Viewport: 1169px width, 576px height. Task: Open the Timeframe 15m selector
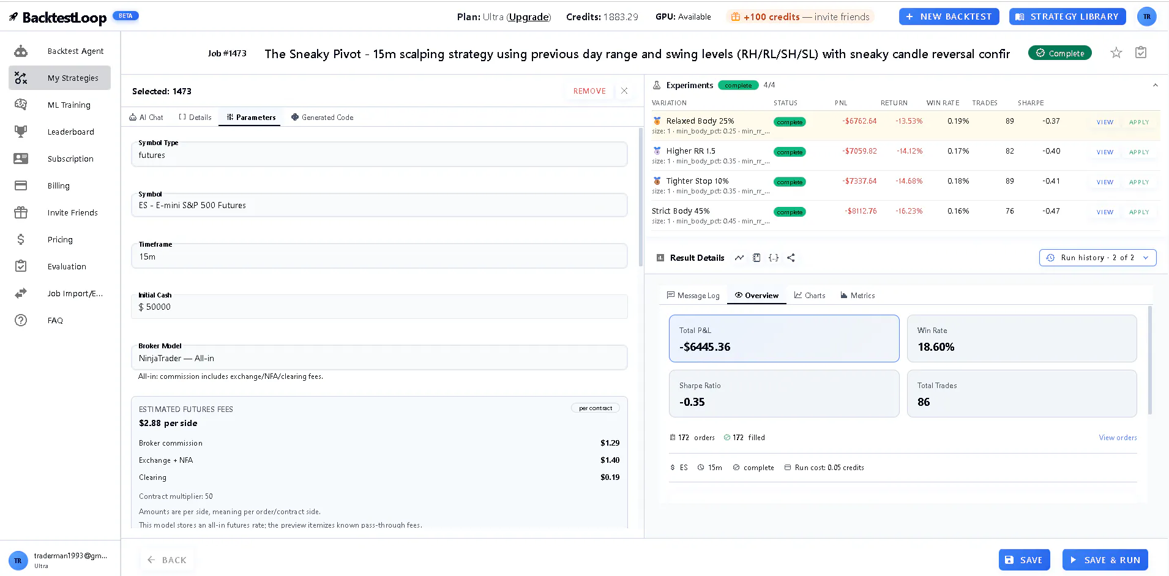(379, 256)
